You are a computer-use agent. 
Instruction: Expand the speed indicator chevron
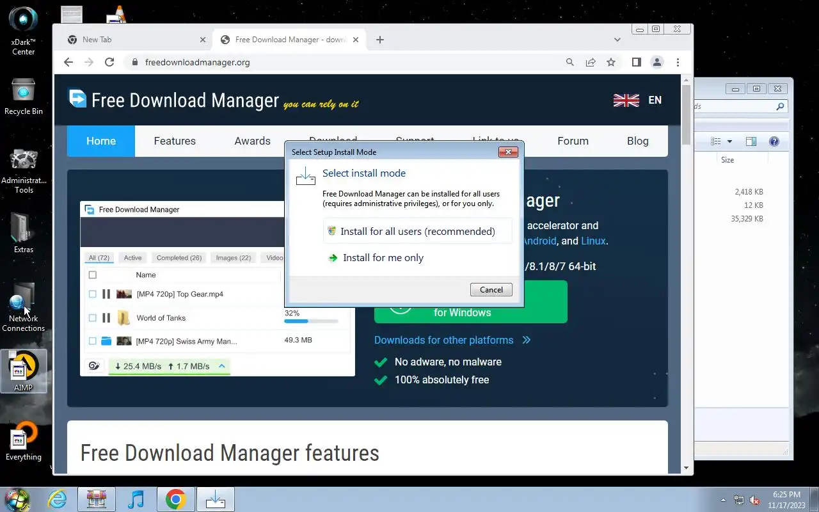[221, 366]
